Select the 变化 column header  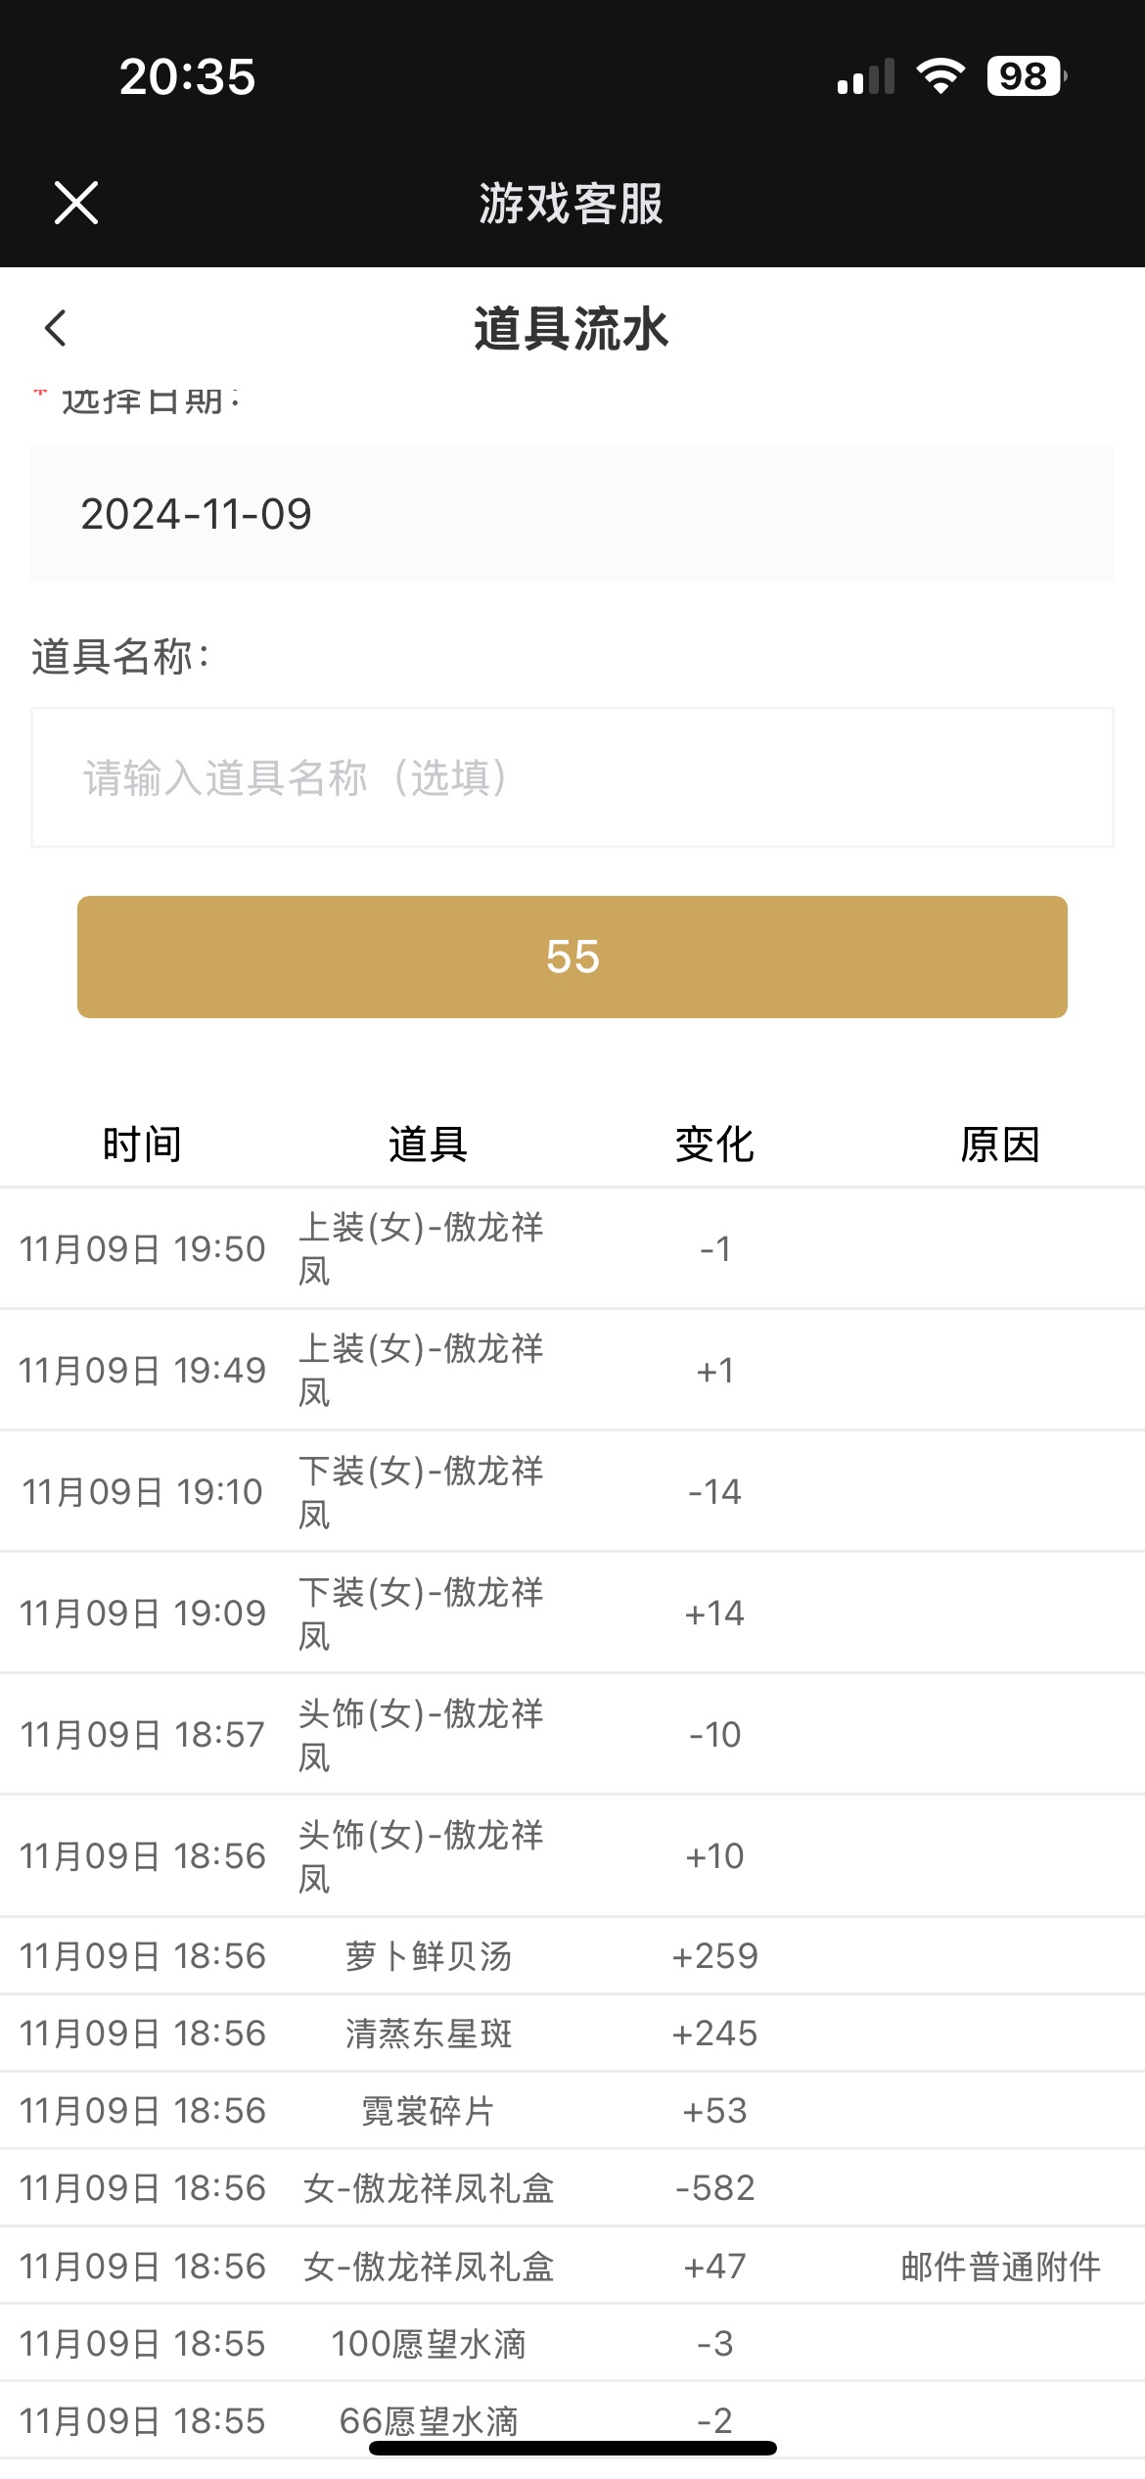714,1144
